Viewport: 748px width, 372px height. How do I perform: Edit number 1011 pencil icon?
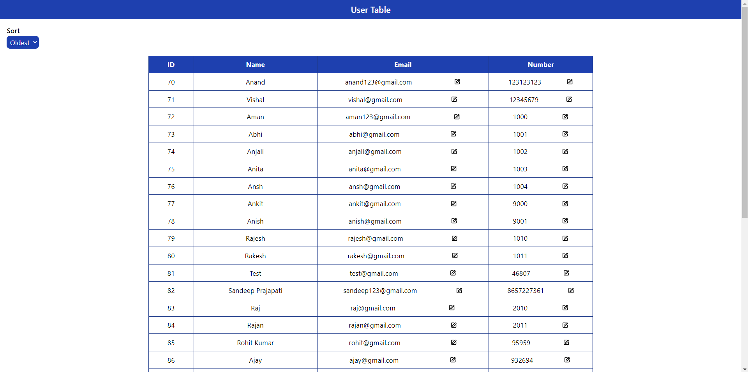(565, 256)
